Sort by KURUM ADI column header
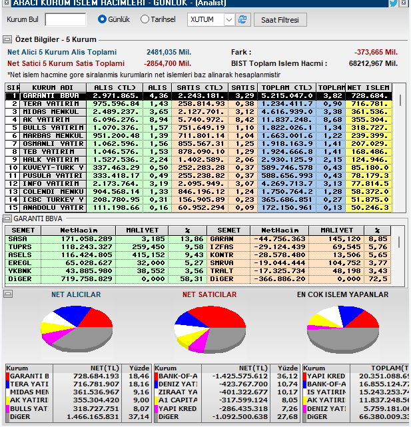The width and height of the screenshot is (411, 427). [x=53, y=88]
